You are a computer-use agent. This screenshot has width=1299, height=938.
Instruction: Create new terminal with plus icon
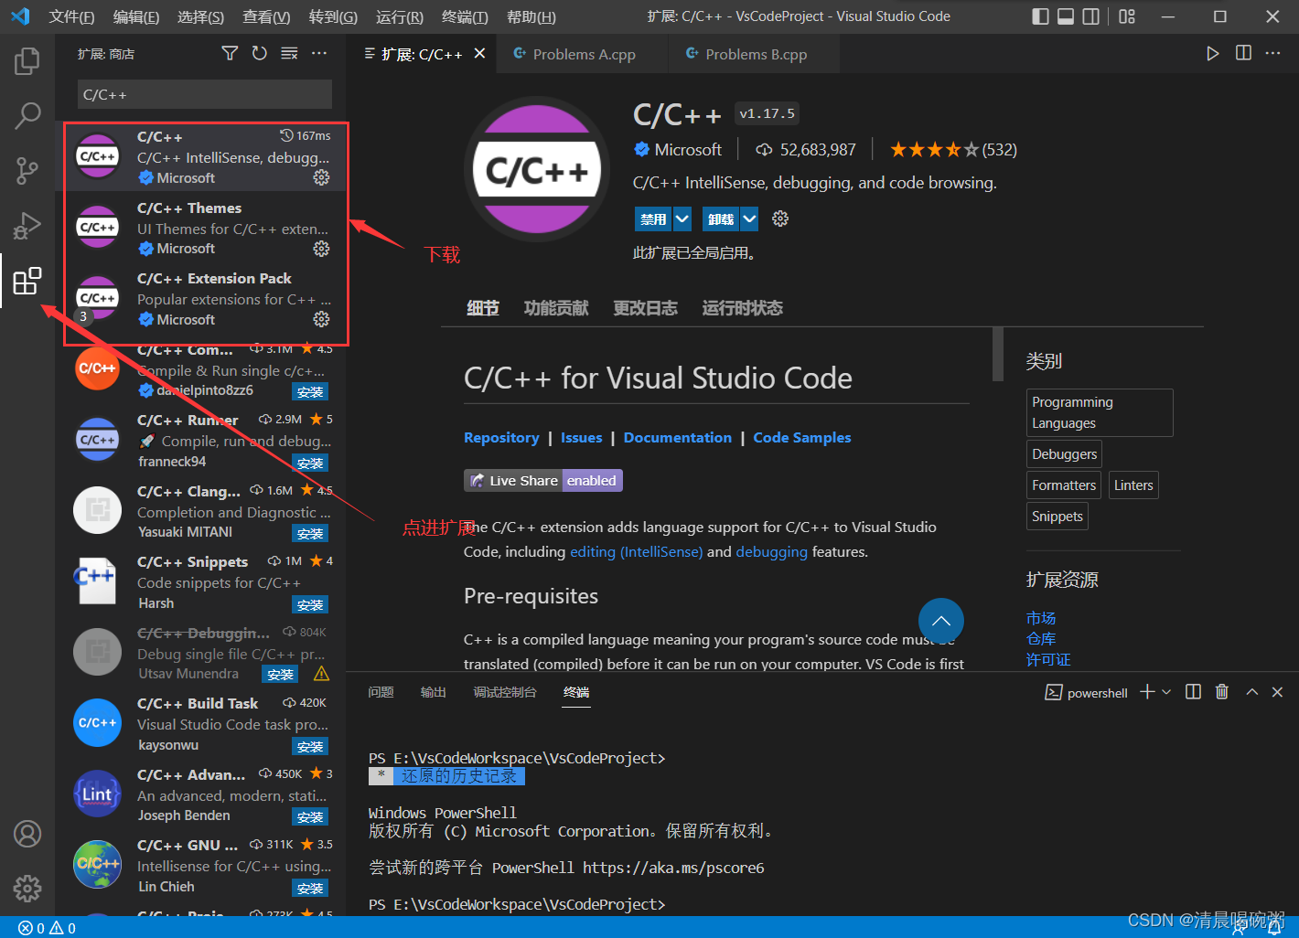coord(1147,692)
